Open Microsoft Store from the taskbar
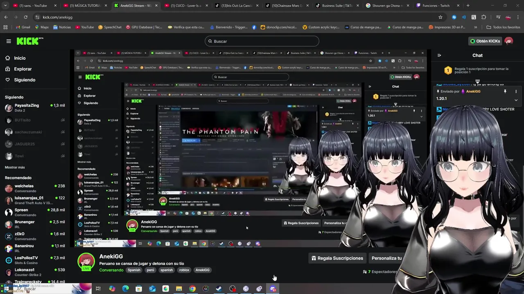The height and width of the screenshot is (294, 524). (139, 289)
